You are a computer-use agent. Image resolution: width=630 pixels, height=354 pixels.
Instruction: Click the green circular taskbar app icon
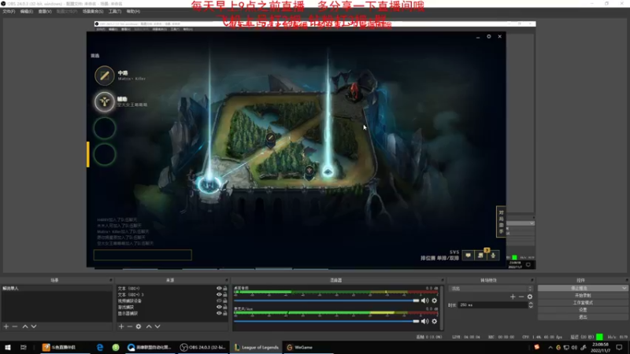point(116,348)
